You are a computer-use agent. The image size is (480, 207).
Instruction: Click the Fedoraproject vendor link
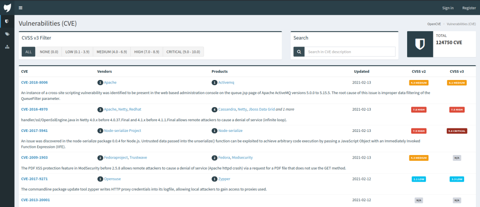click(116, 157)
